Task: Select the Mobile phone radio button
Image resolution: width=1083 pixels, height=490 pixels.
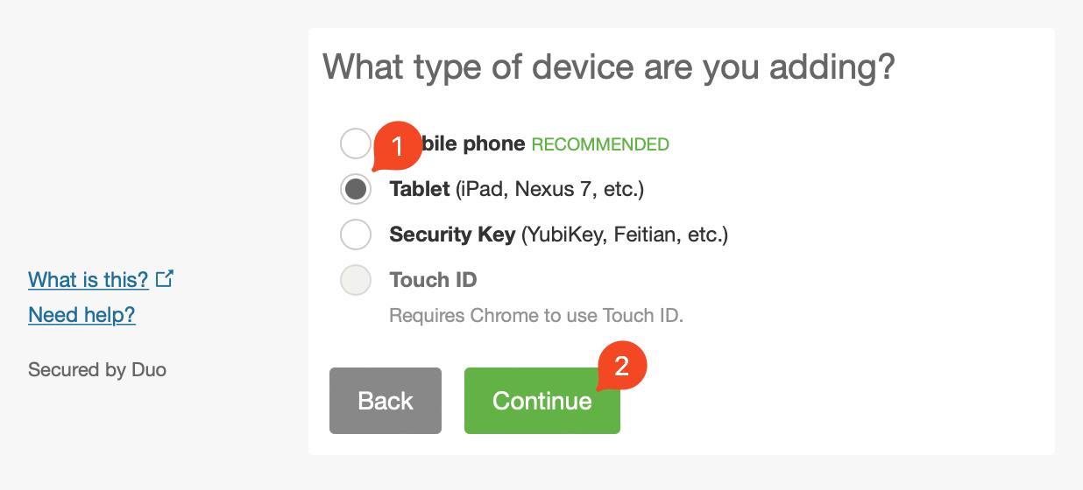Action: (x=353, y=143)
